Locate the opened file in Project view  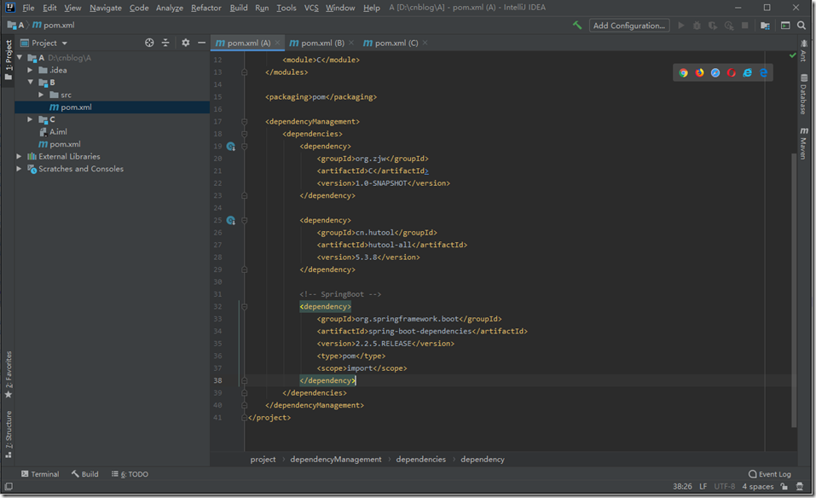[149, 43]
